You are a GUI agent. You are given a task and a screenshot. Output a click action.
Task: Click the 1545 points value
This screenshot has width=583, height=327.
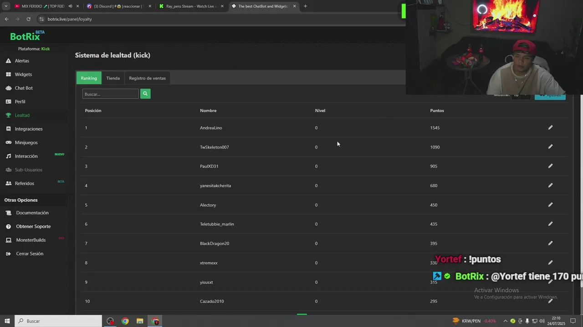(435, 128)
